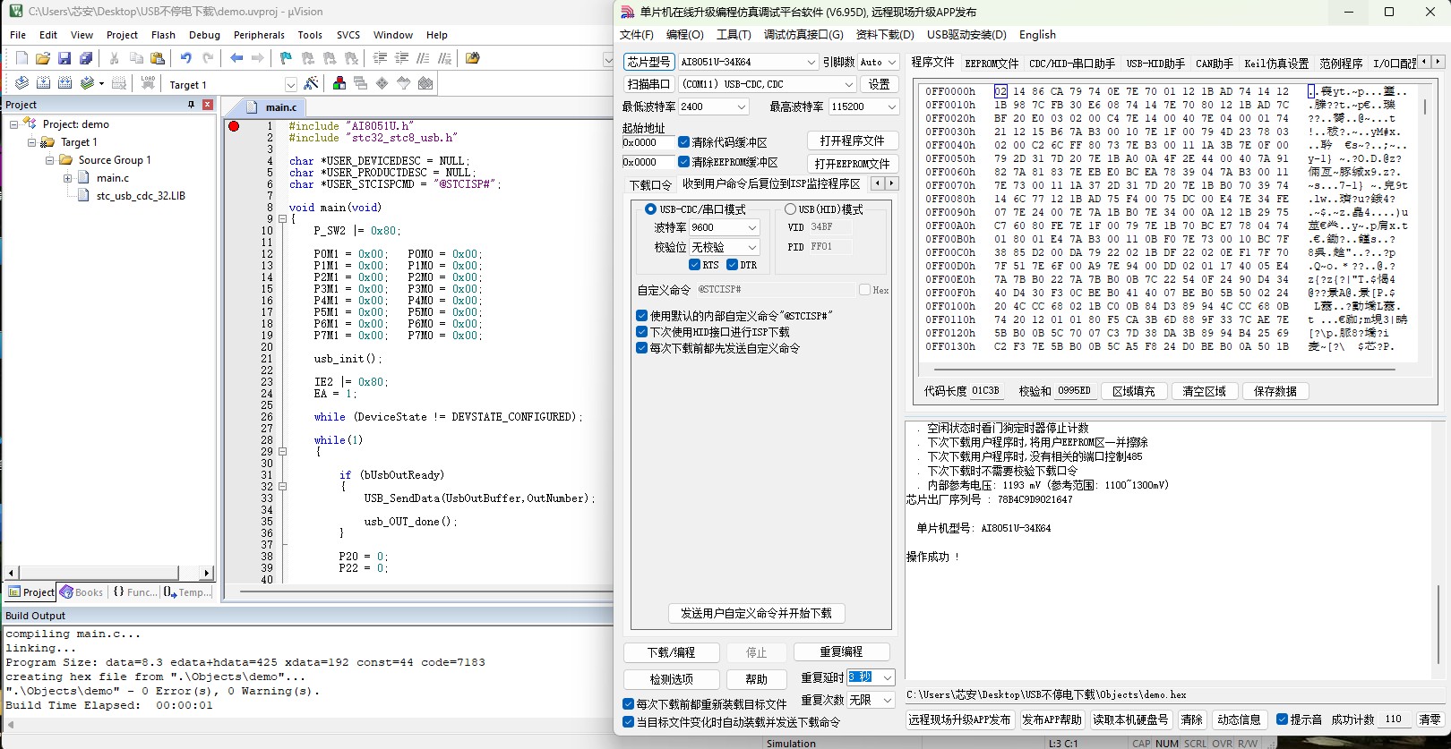Collapse the Source Group 1 tree node
The width and height of the screenshot is (1451, 749).
point(50,160)
